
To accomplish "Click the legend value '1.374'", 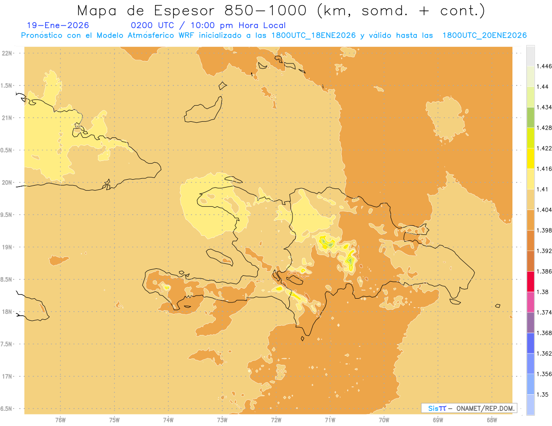I will [545, 312].
